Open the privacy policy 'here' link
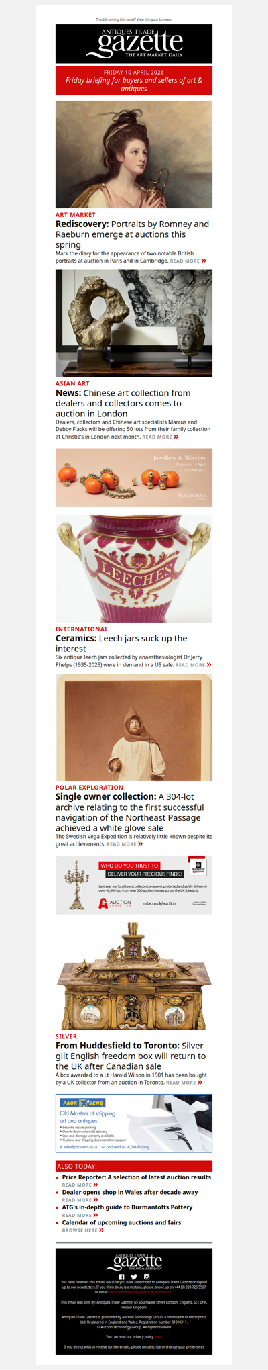The width and height of the screenshot is (268, 1370). [158, 1337]
